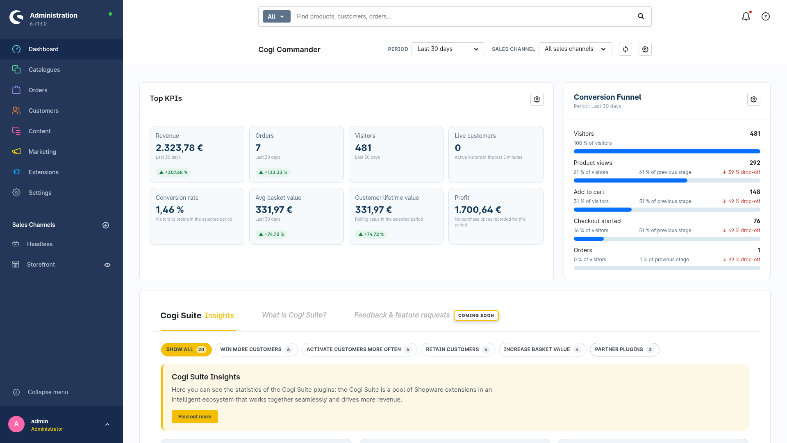The height and width of the screenshot is (443, 787).
Task: Click the Revenue KPI card
Action: tap(197, 154)
